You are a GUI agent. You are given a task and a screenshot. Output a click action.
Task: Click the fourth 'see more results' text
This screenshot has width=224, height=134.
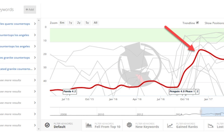pyautogui.click(x=10, y=114)
